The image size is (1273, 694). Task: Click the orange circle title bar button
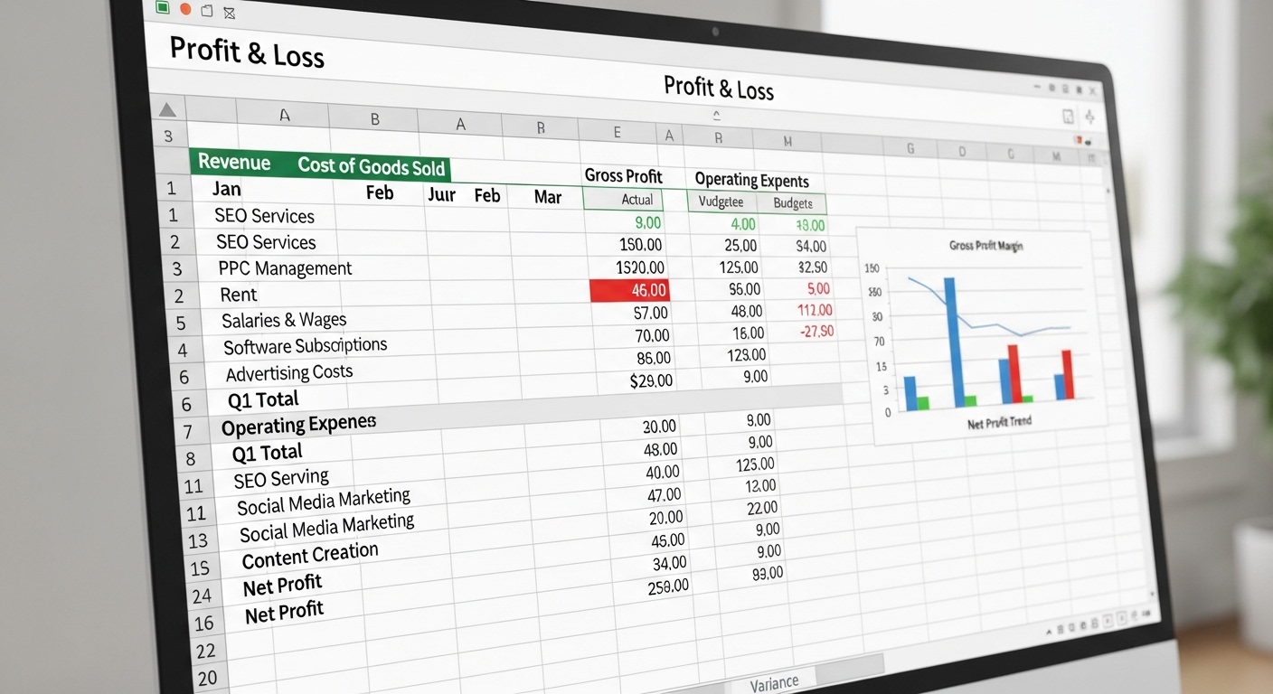coord(186,9)
